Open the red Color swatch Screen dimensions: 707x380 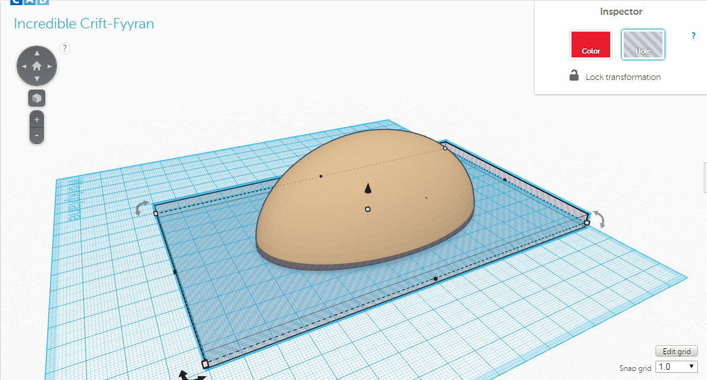click(x=591, y=44)
